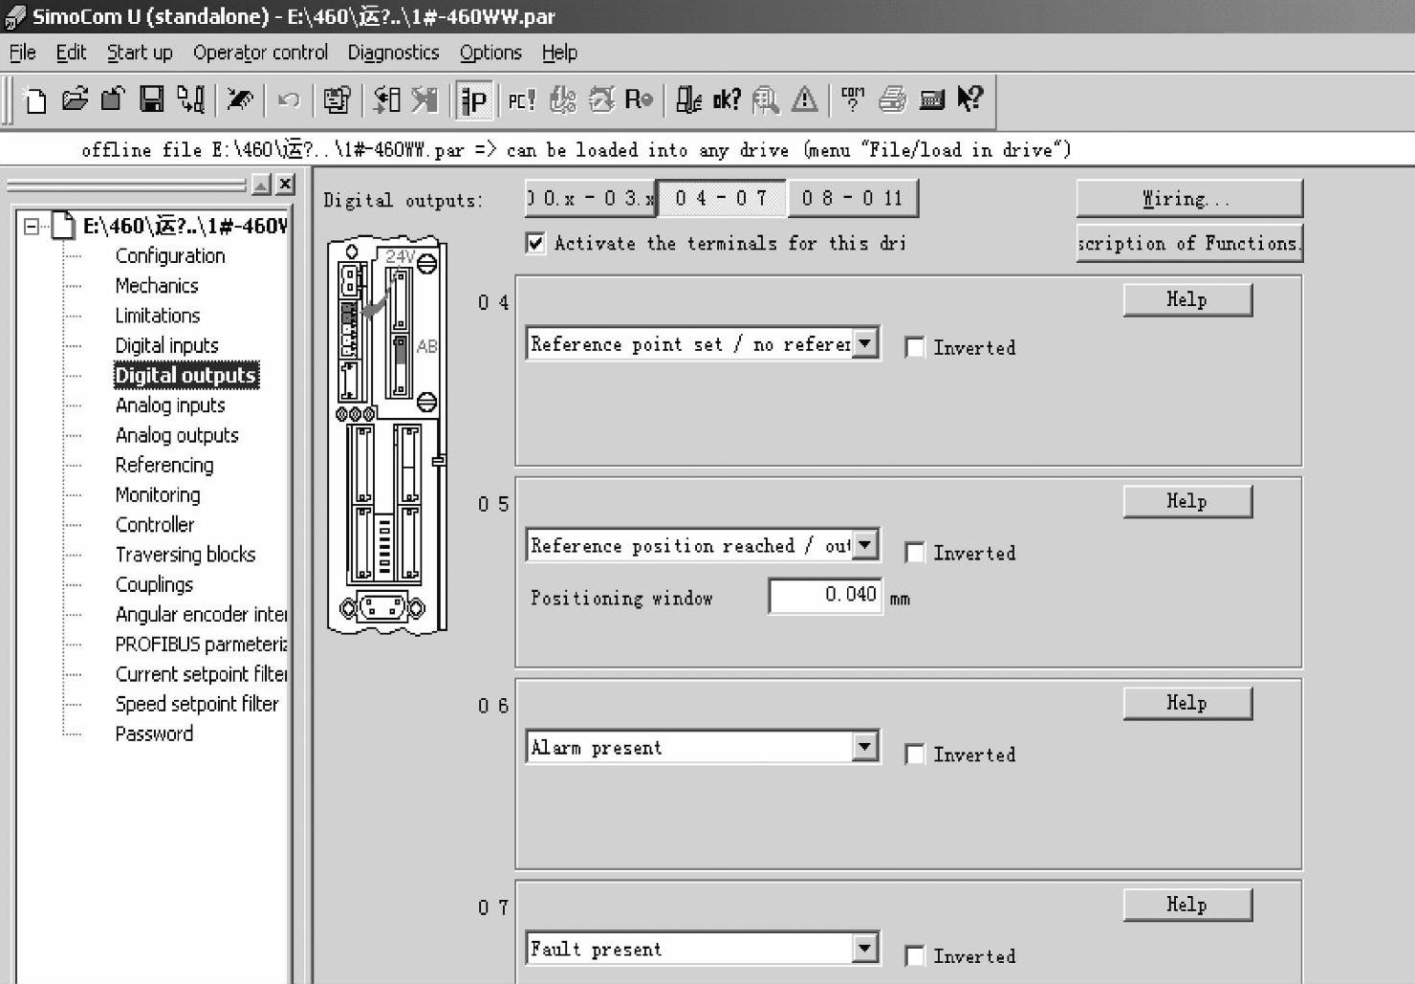Viewport: 1415px width, 984px height.
Task: Click the ok? check icon
Action: (x=727, y=99)
